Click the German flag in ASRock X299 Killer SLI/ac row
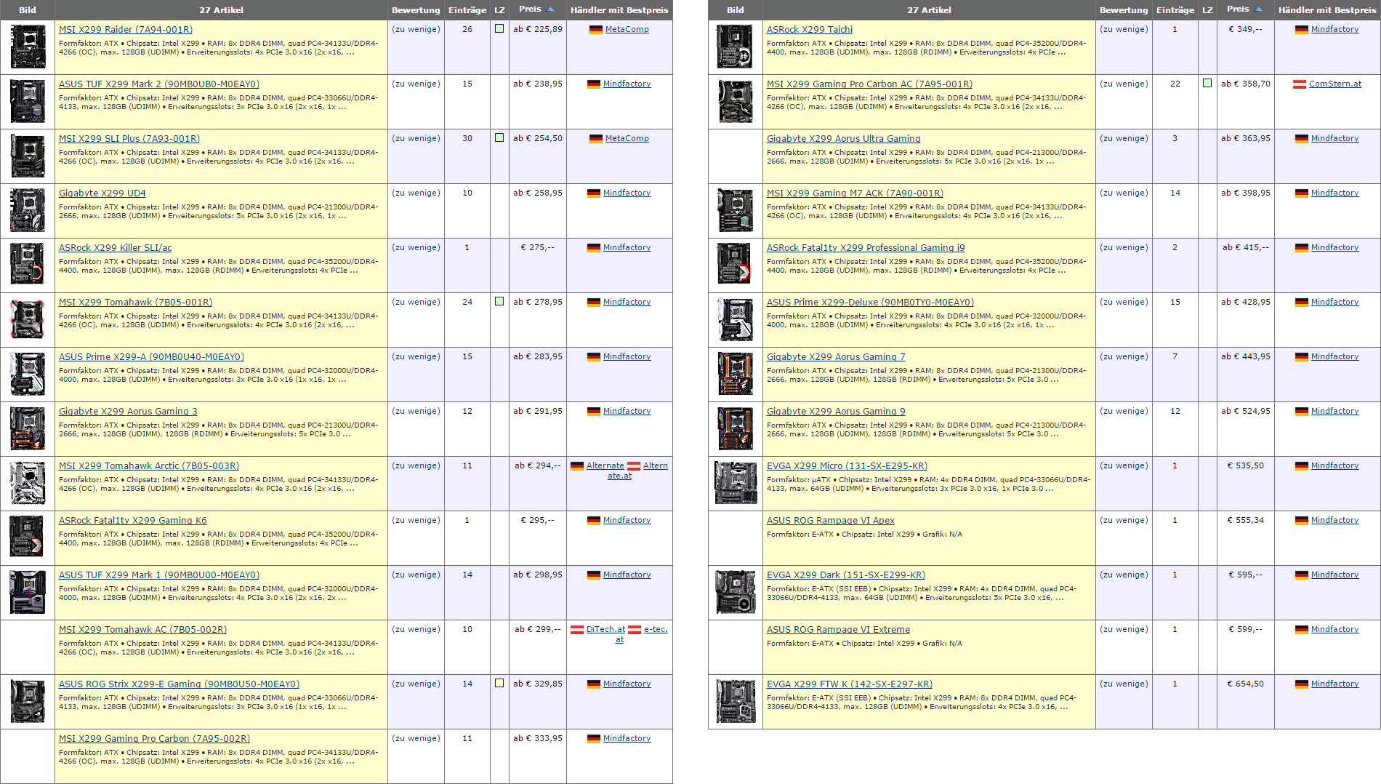The height and width of the screenshot is (784, 1381). point(594,248)
